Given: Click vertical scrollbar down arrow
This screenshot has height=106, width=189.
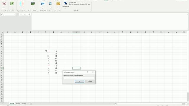Looking at the screenshot, I should click(188, 102).
